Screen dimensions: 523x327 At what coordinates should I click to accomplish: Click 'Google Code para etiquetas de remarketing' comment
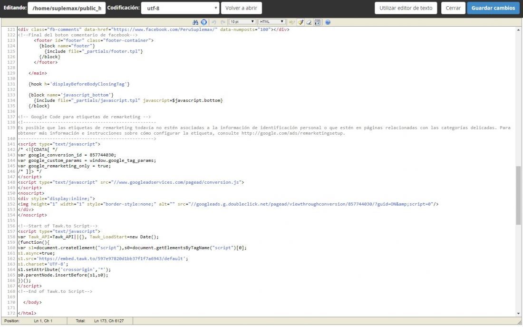(x=84, y=117)
